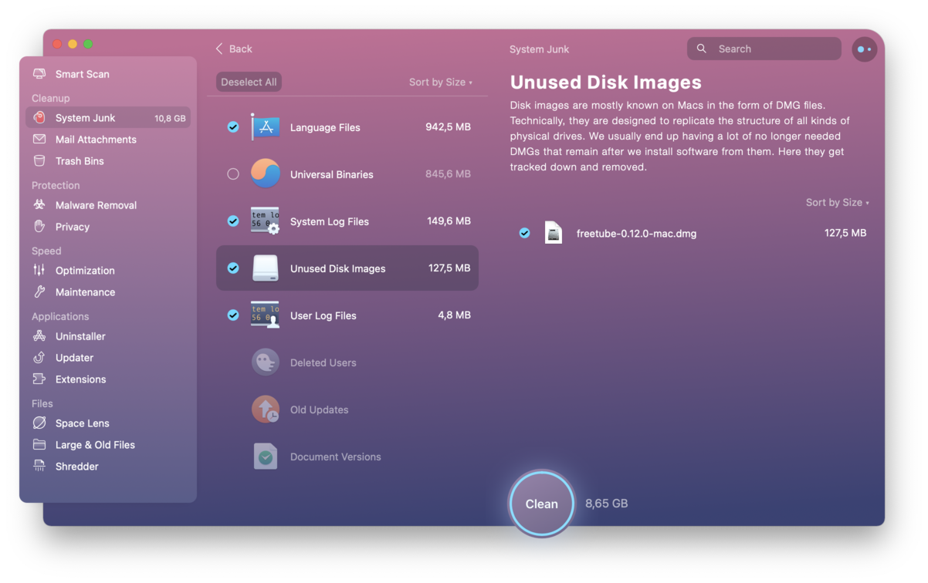This screenshot has width=928, height=583.
Task: Click the 149,6 MB System Log size
Action: pyautogui.click(x=449, y=221)
